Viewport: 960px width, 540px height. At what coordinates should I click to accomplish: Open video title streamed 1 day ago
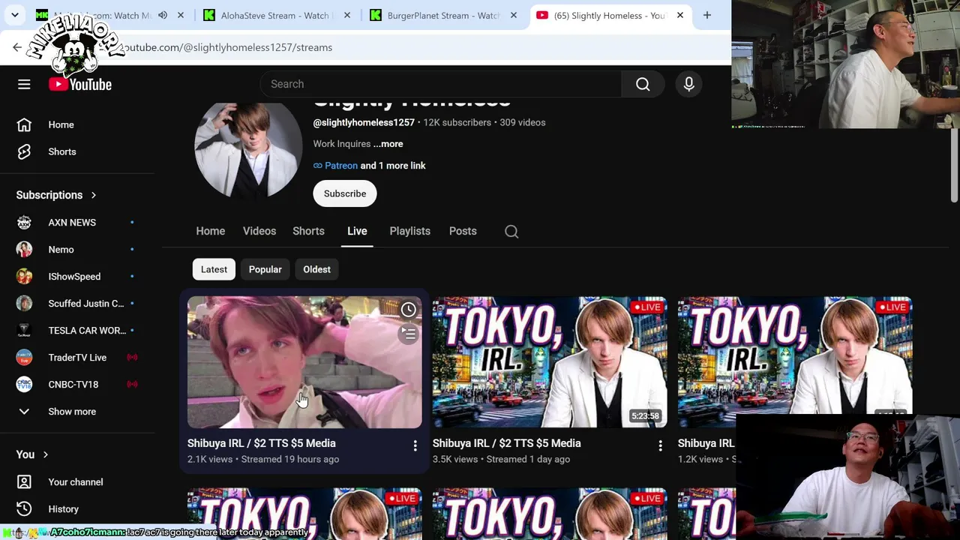pyautogui.click(x=507, y=443)
